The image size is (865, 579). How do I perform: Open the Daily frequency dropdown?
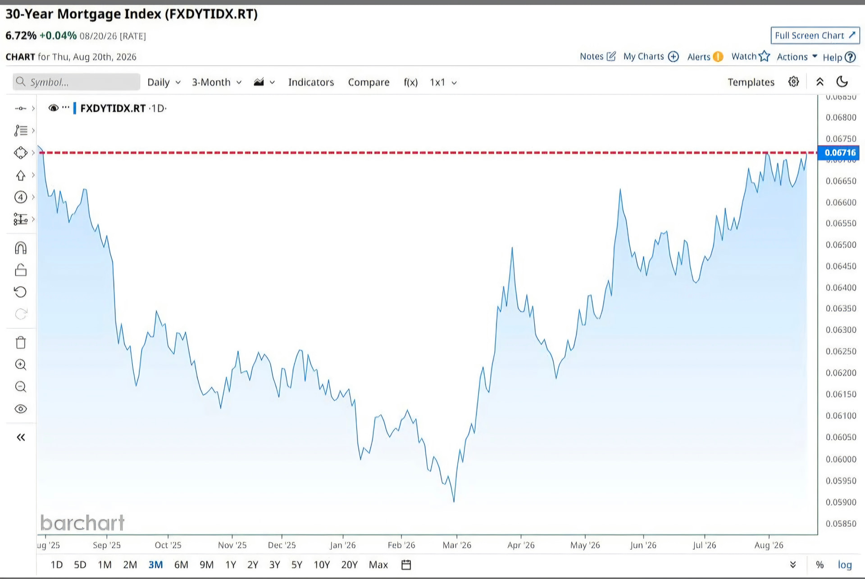pos(164,82)
